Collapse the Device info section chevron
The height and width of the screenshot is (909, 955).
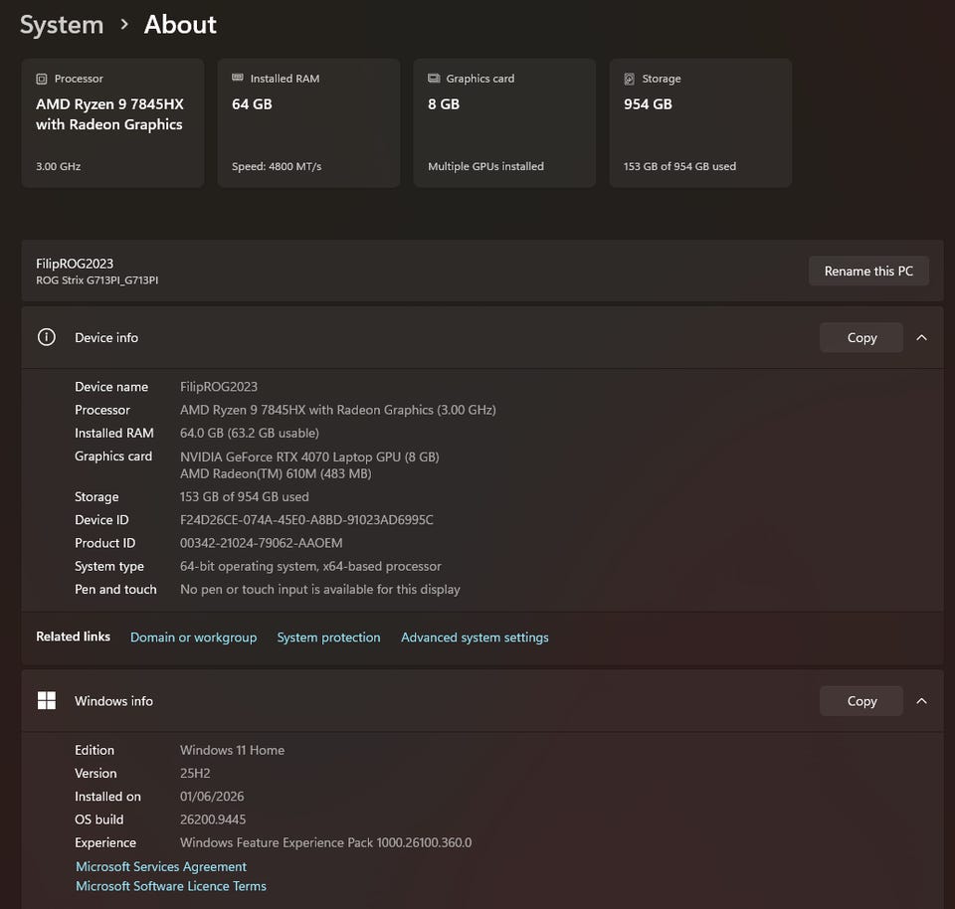coord(921,338)
